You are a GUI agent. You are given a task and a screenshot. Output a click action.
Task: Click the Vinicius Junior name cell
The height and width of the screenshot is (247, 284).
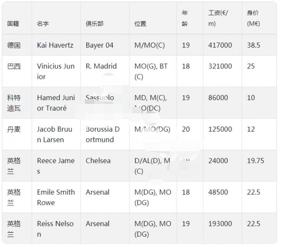(56, 71)
